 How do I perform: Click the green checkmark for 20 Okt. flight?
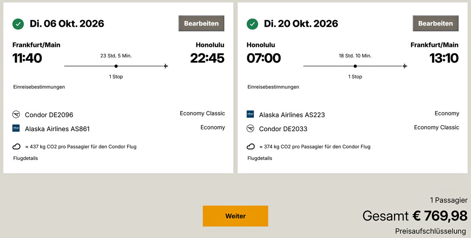click(x=252, y=24)
